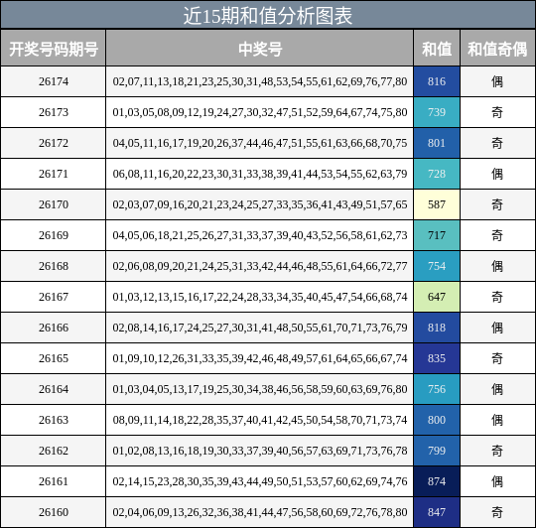Click the sum value cell 647
Viewport: 536px width, 528px height.
point(437,297)
